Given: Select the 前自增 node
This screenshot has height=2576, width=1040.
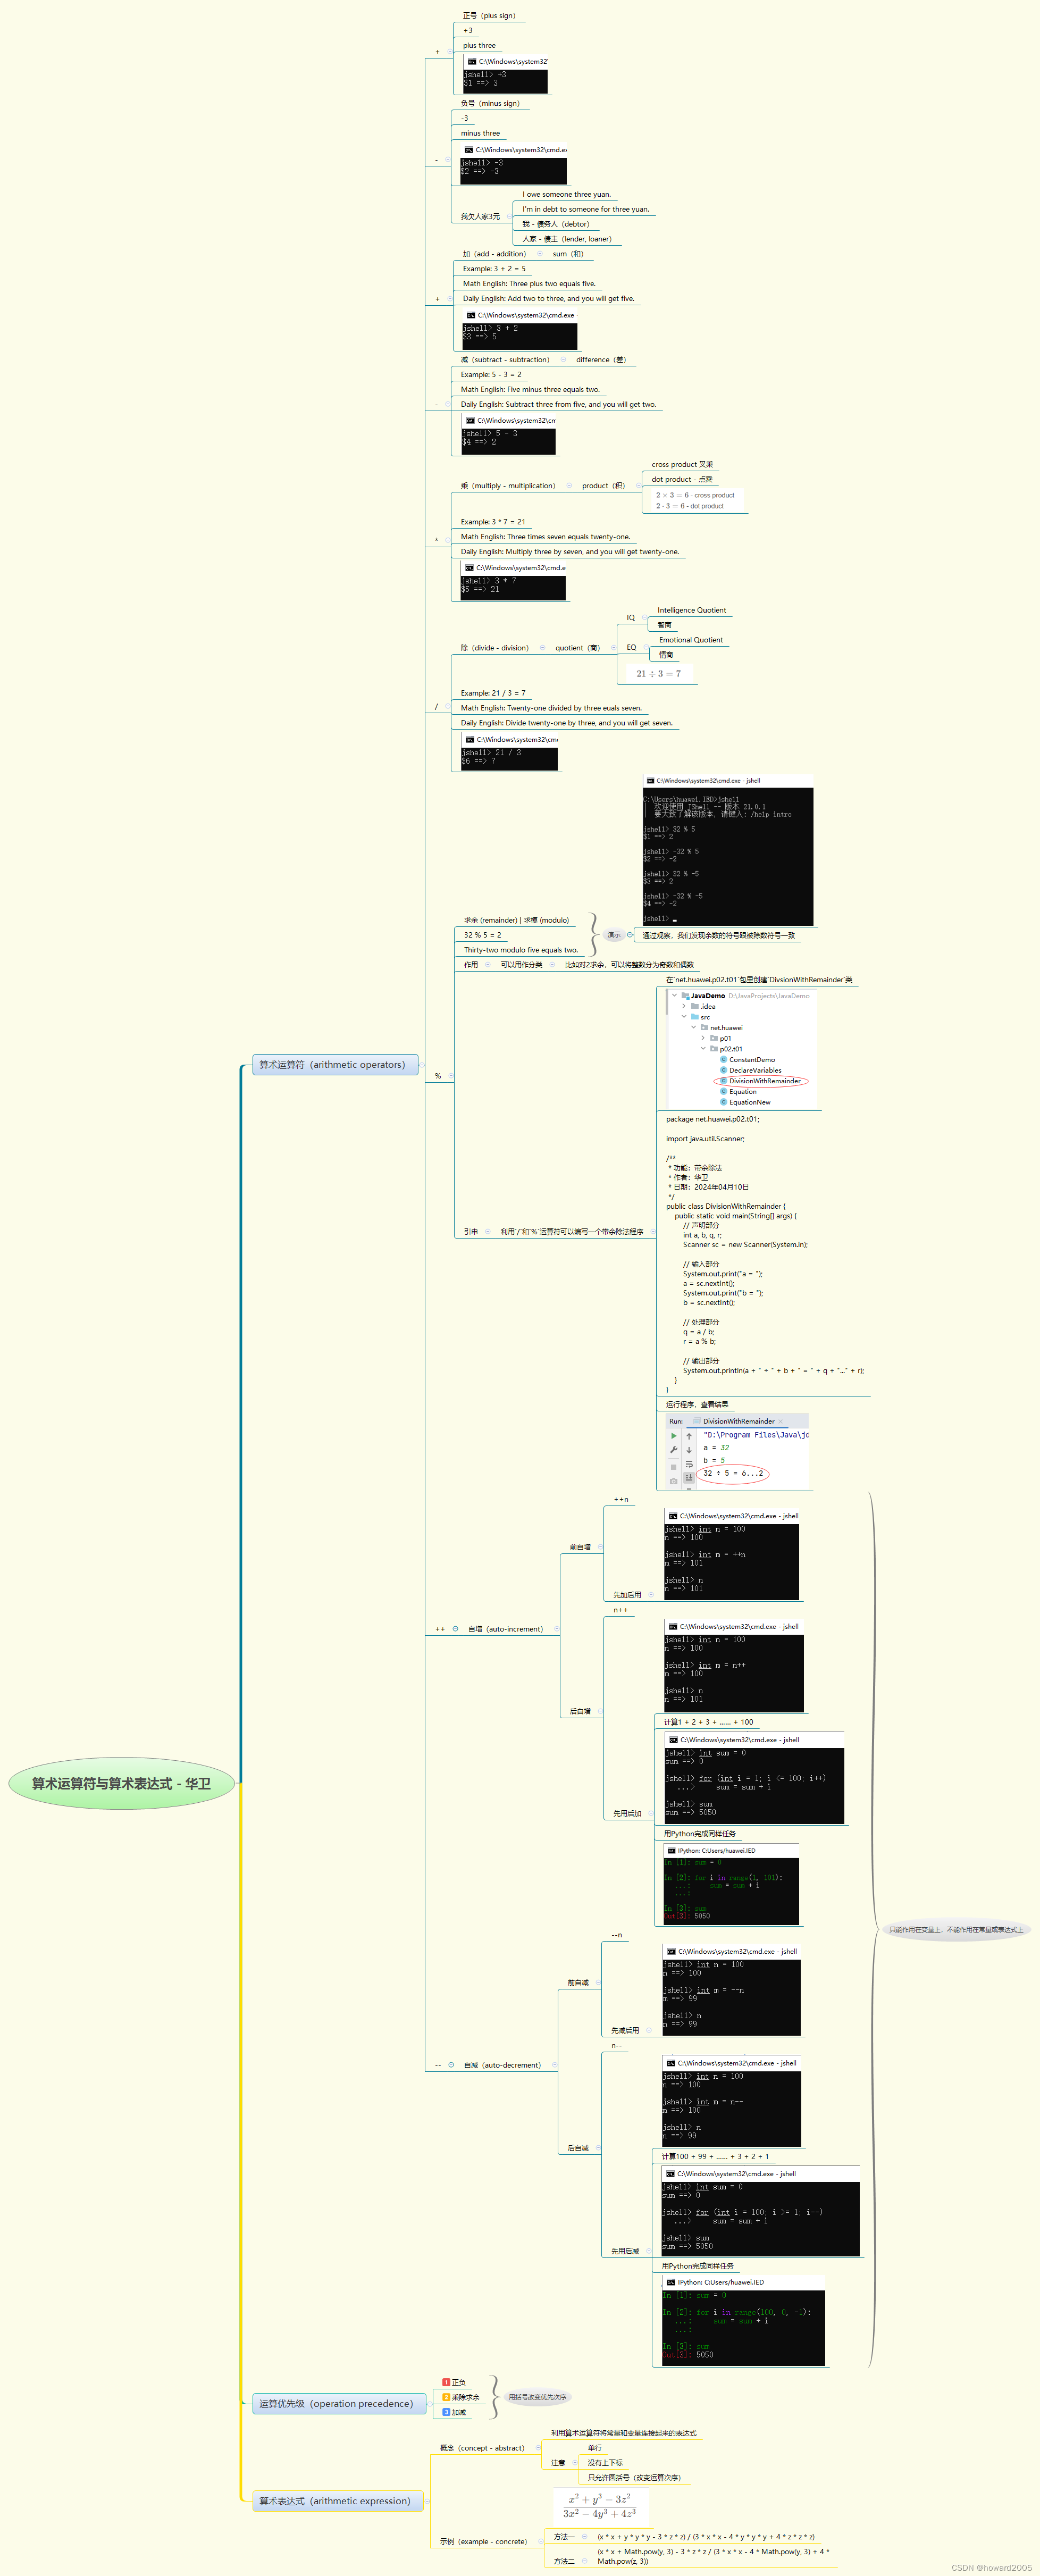Looking at the screenshot, I should pyautogui.click(x=580, y=1547).
